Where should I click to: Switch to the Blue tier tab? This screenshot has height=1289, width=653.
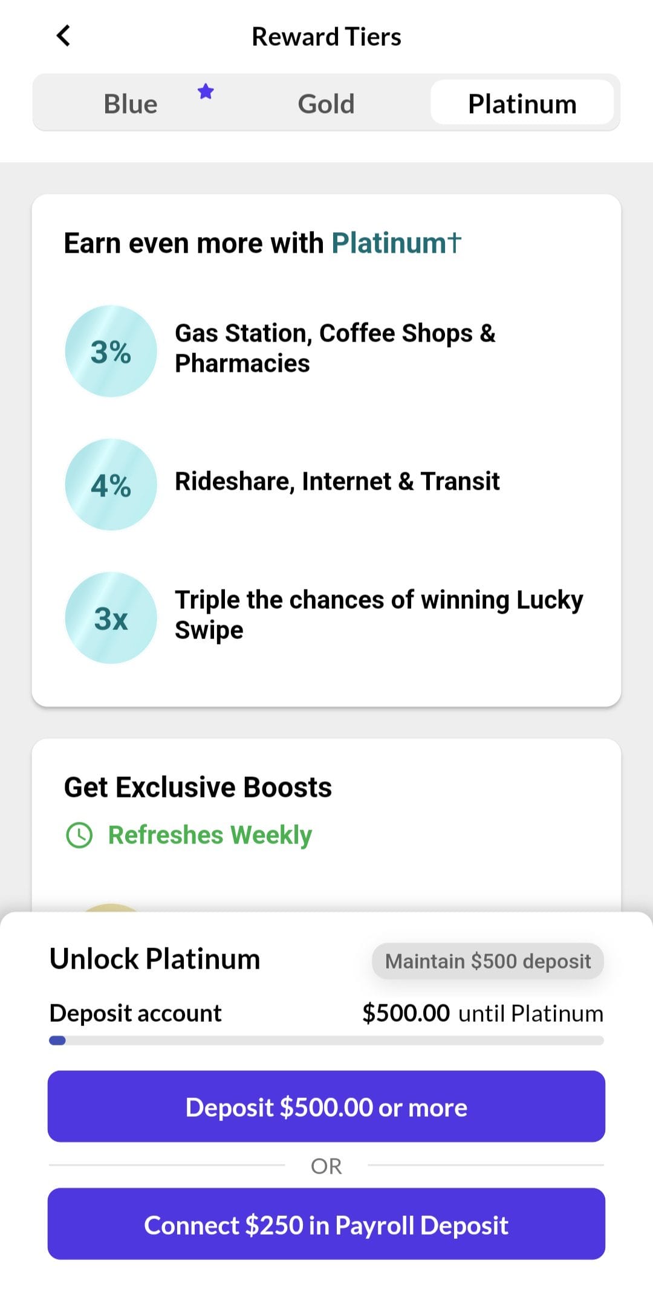tap(131, 104)
